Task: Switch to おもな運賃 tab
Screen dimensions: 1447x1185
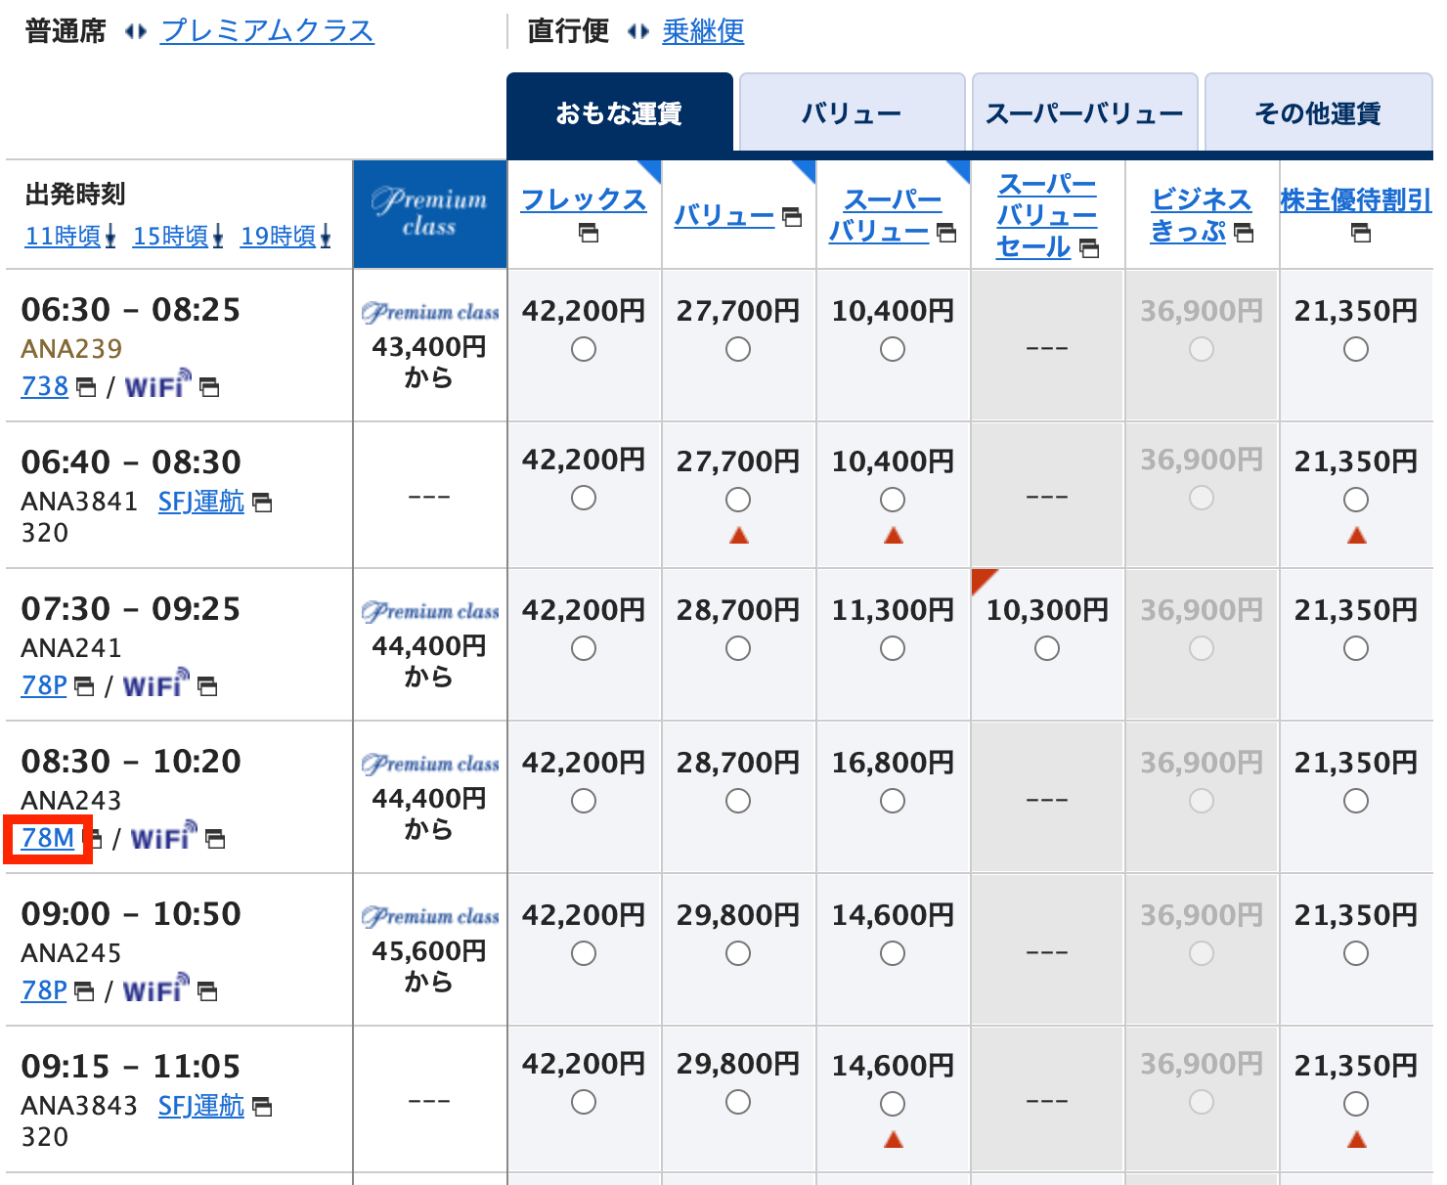Action: 620,111
